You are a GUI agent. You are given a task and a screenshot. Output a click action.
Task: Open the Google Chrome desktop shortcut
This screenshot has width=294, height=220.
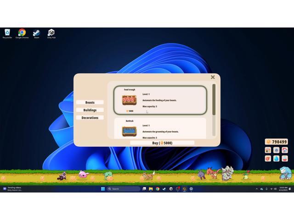tap(22, 33)
